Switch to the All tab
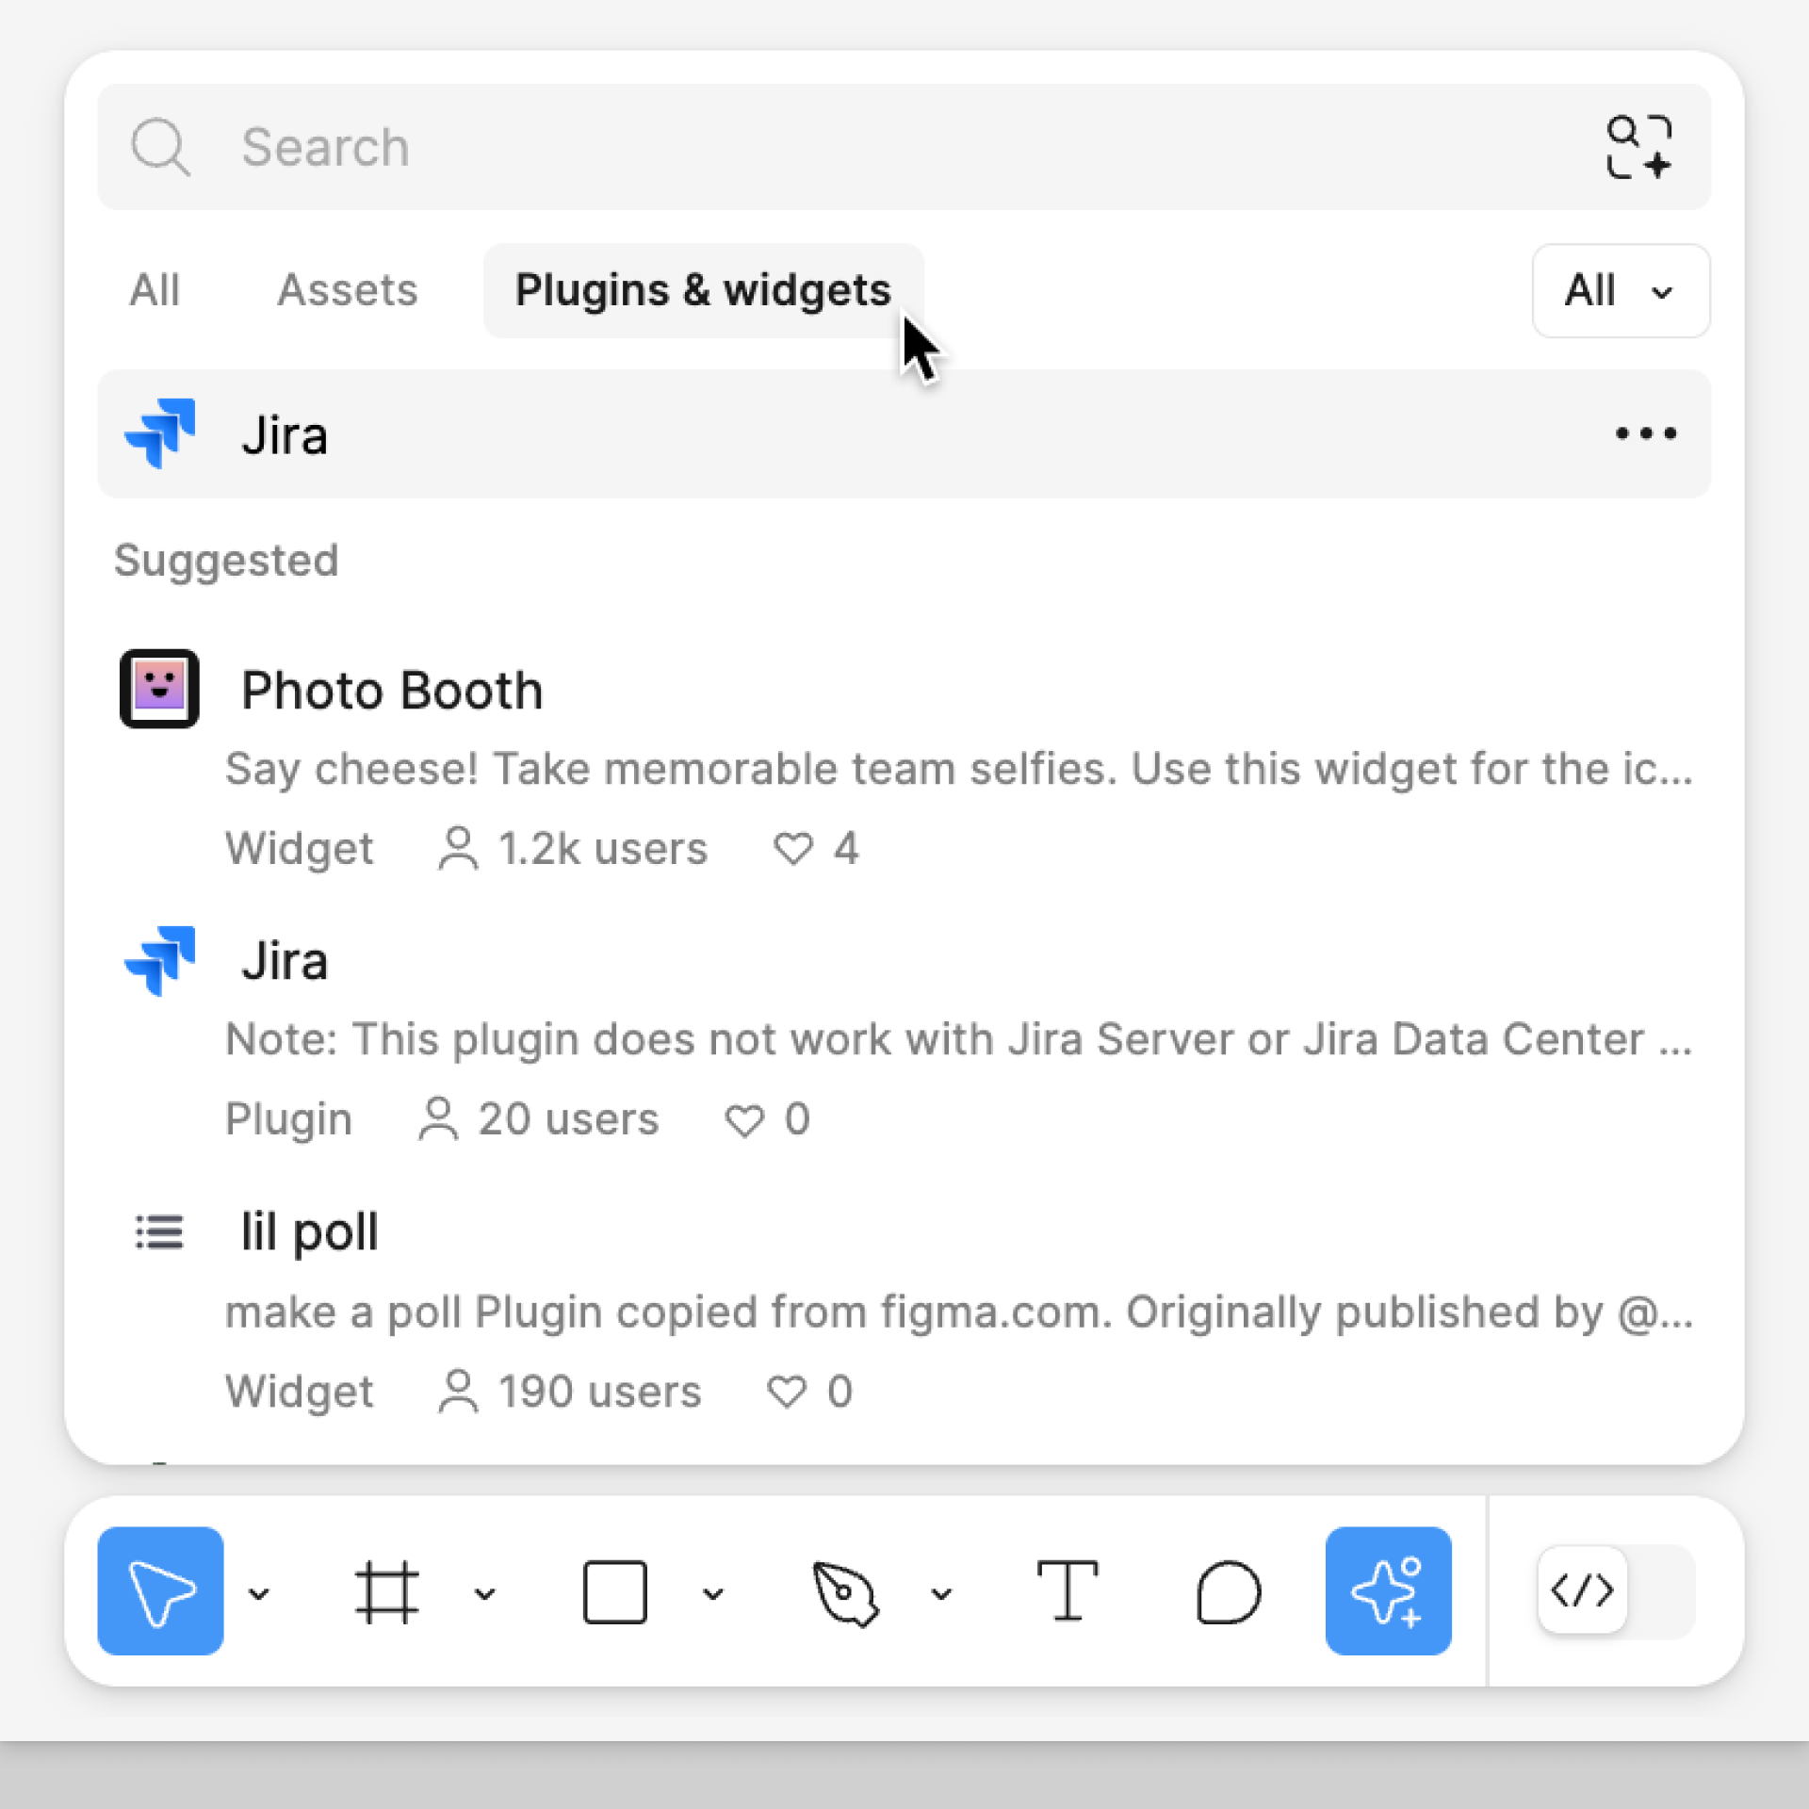1809x1809 pixels. [x=155, y=290]
